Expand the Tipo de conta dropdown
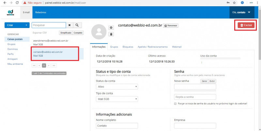Screen dimensions: 261x131 click(117, 99)
